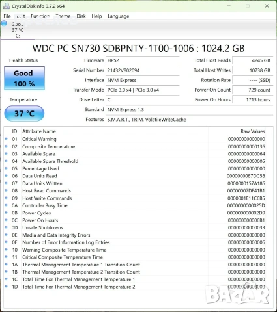Click the disk title WDC PC SN730 SDBPNTY-1T00-1006

pyautogui.click(x=139, y=48)
